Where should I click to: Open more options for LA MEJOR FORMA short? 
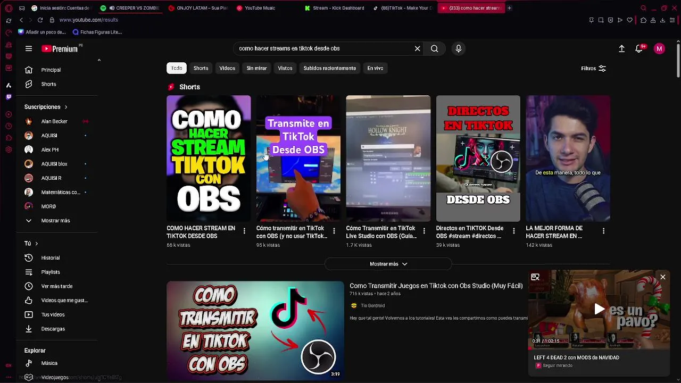click(x=603, y=231)
